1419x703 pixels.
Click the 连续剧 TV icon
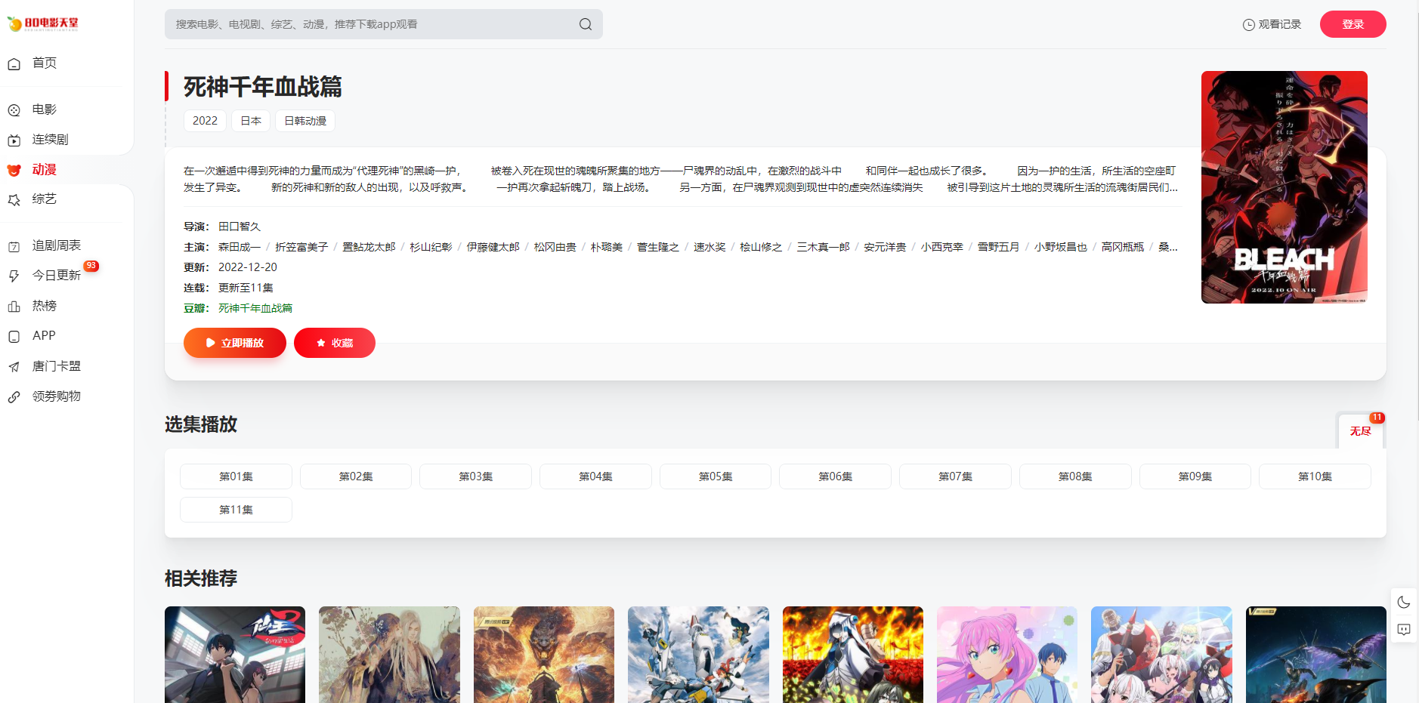pos(14,140)
